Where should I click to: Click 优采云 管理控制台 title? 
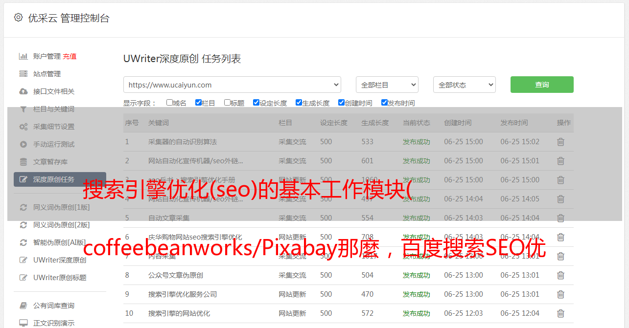tap(69, 18)
